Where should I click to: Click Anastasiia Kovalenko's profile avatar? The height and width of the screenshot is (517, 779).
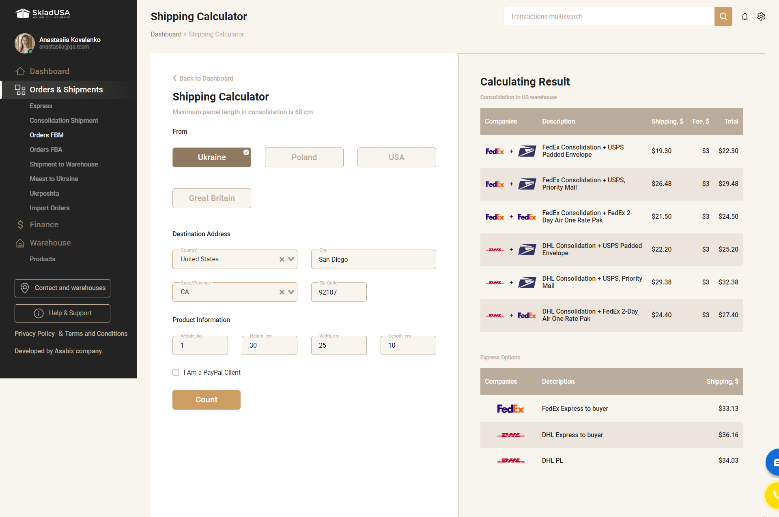point(24,43)
